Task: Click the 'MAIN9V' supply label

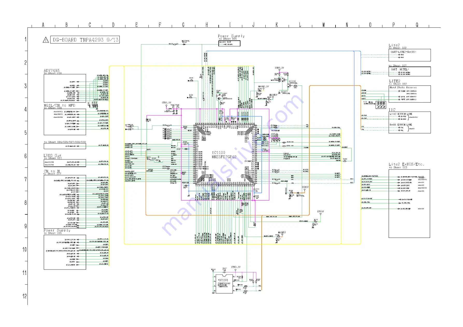Action: pos(273,95)
